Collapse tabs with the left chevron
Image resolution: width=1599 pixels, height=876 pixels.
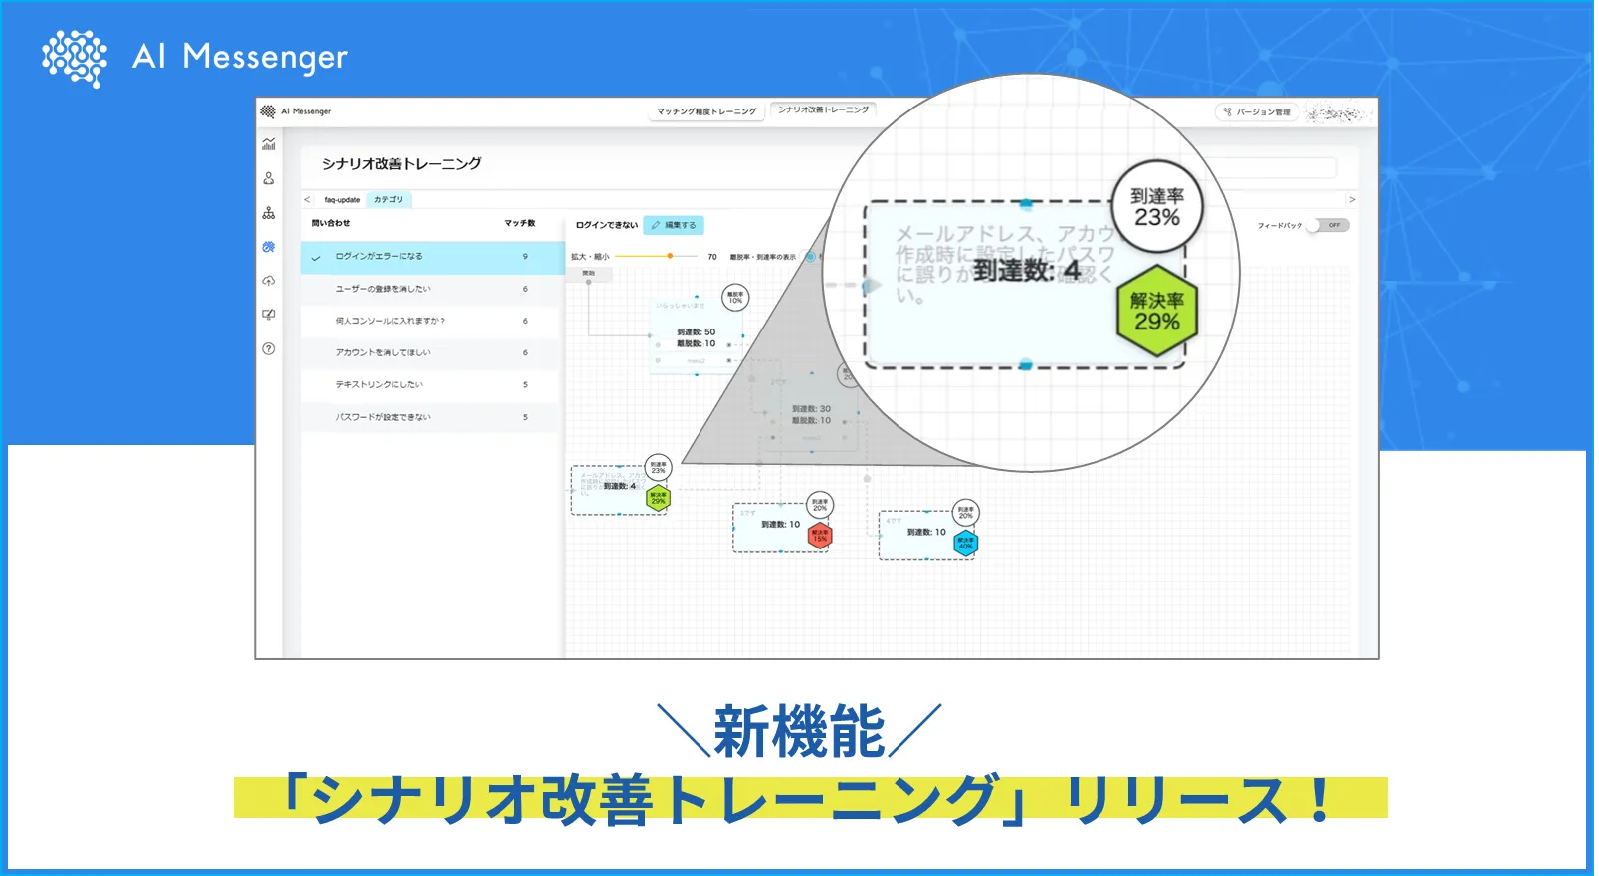point(307,200)
